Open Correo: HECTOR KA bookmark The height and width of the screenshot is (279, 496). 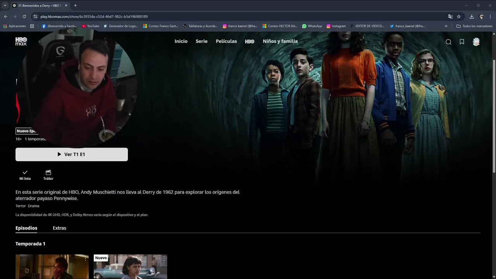click(280, 26)
